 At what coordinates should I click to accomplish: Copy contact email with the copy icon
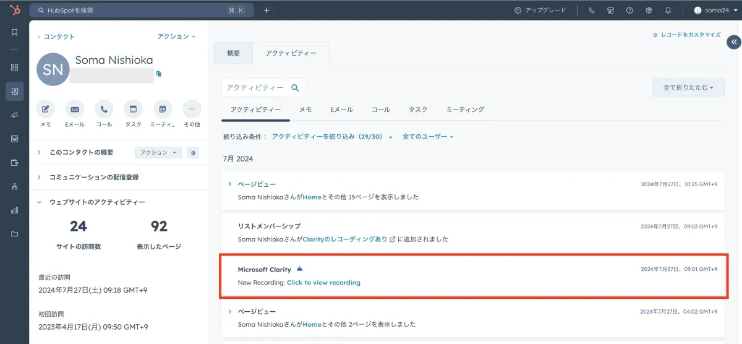coord(159,74)
